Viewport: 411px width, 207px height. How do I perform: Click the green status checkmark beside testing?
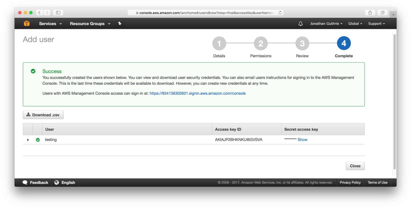click(38, 140)
